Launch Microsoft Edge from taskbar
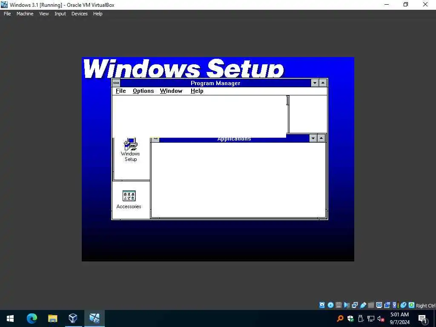The height and width of the screenshot is (327, 436). pyautogui.click(x=32, y=318)
